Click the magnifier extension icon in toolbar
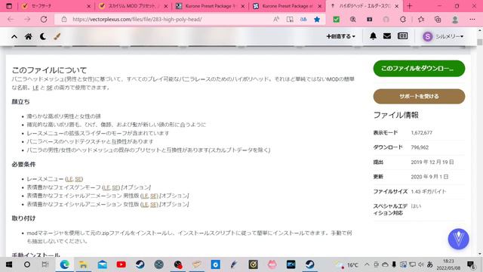 [x=352, y=19]
